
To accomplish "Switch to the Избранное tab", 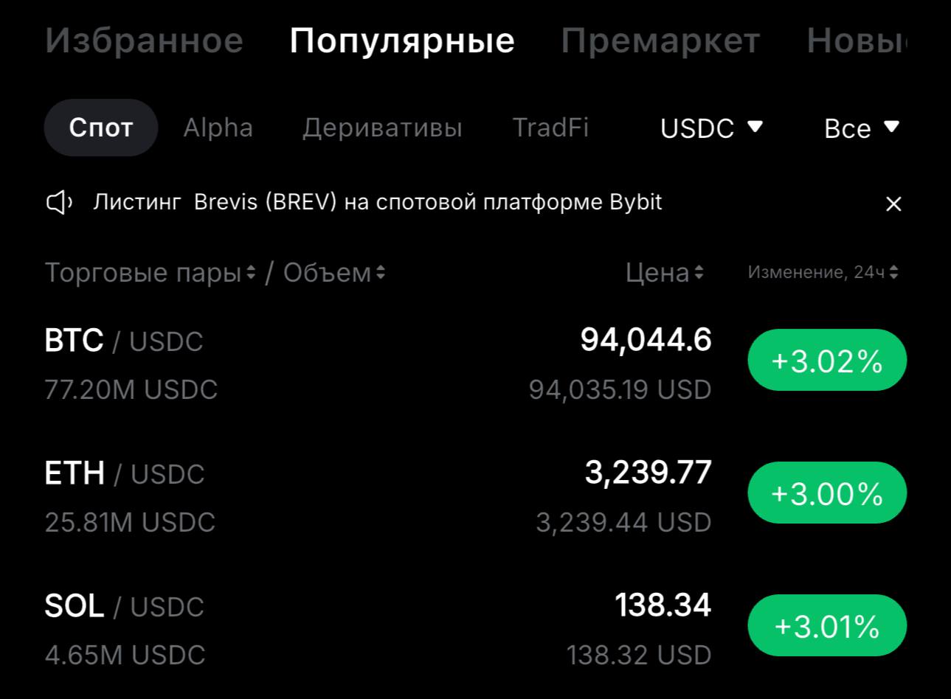I will coord(145,41).
